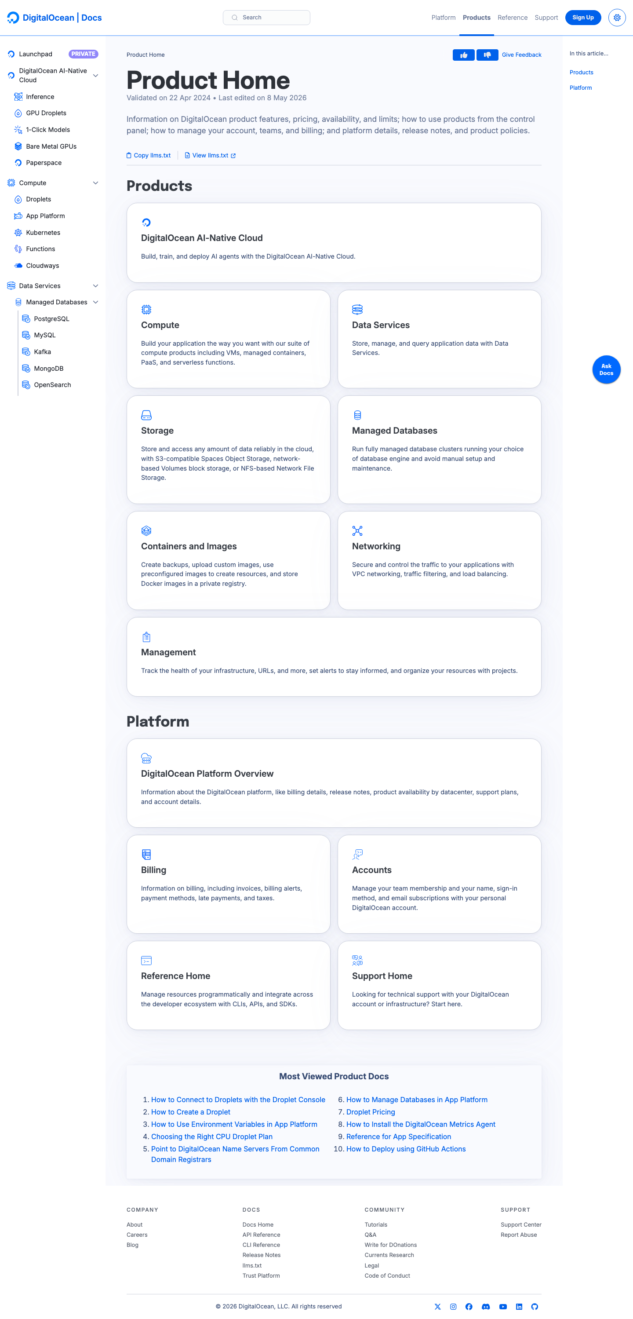Click the Search input field

coord(266,18)
